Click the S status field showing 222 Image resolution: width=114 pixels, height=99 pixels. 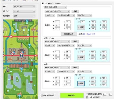pyautogui.click(x=104, y=29)
